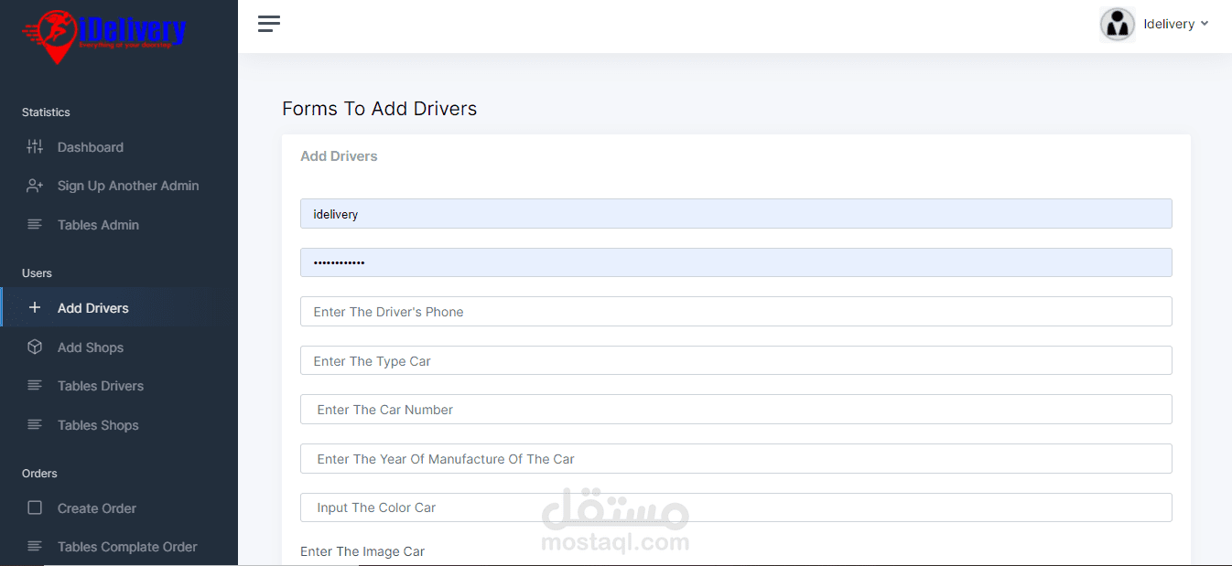Focus the Color Car input
1232x566 pixels.
tap(736, 507)
